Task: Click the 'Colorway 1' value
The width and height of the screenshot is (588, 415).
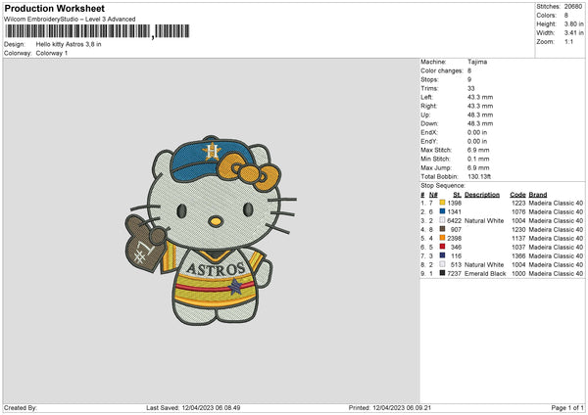Action: (52, 53)
